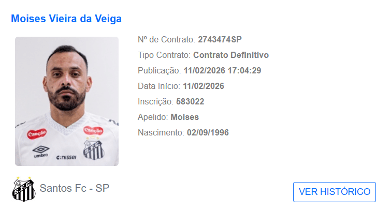Click the Inscrição label
This screenshot has width=391, height=213.
[x=155, y=101]
